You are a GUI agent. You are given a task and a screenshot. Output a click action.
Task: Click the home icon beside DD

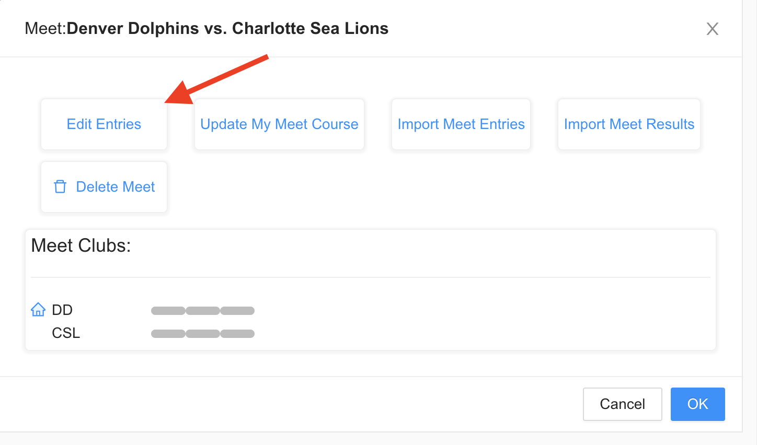38,310
